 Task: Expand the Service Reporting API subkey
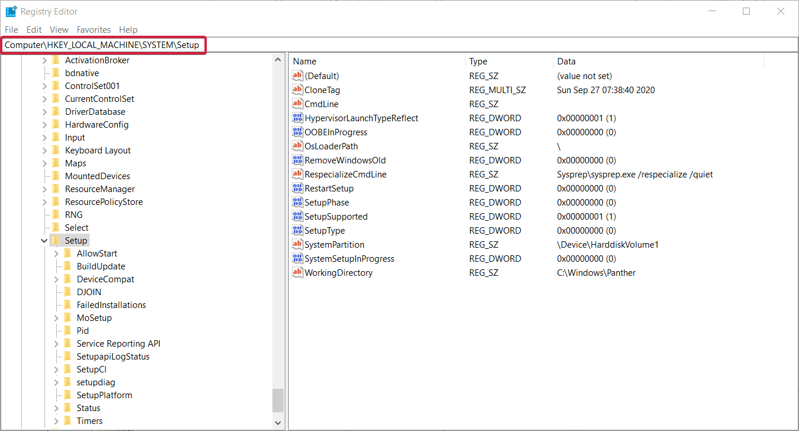(56, 344)
